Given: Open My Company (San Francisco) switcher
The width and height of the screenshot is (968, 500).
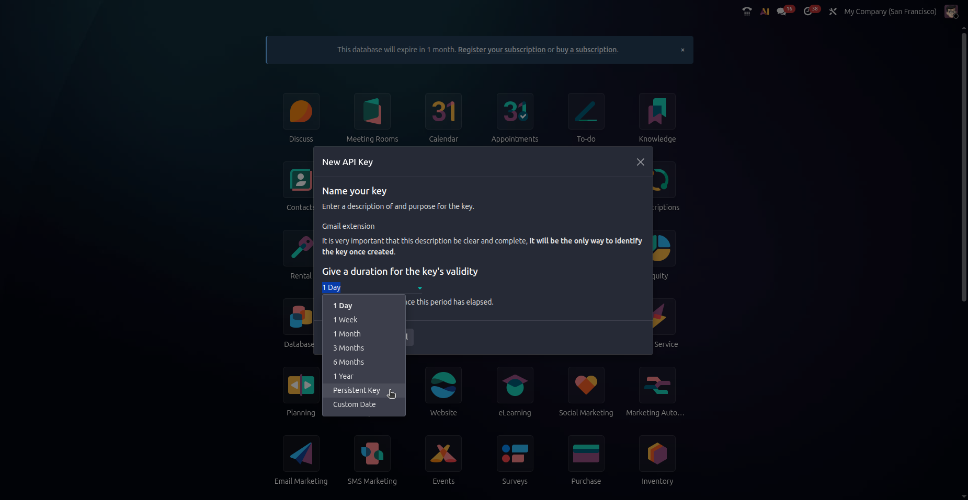Looking at the screenshot, I should tap(890, 11).
